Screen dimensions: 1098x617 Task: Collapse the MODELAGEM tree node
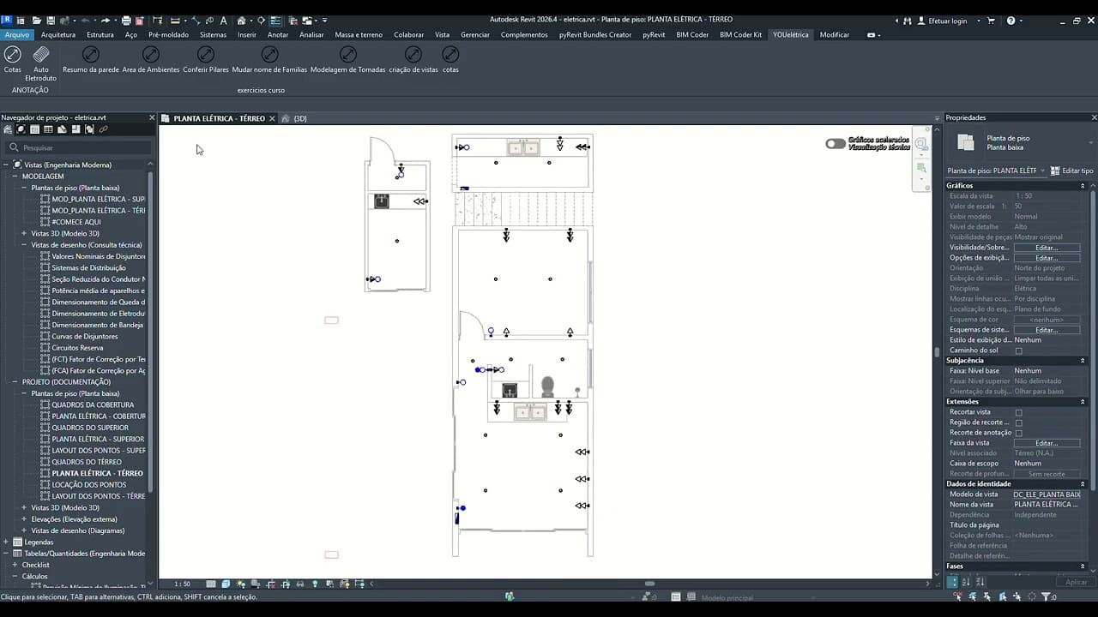15,177
